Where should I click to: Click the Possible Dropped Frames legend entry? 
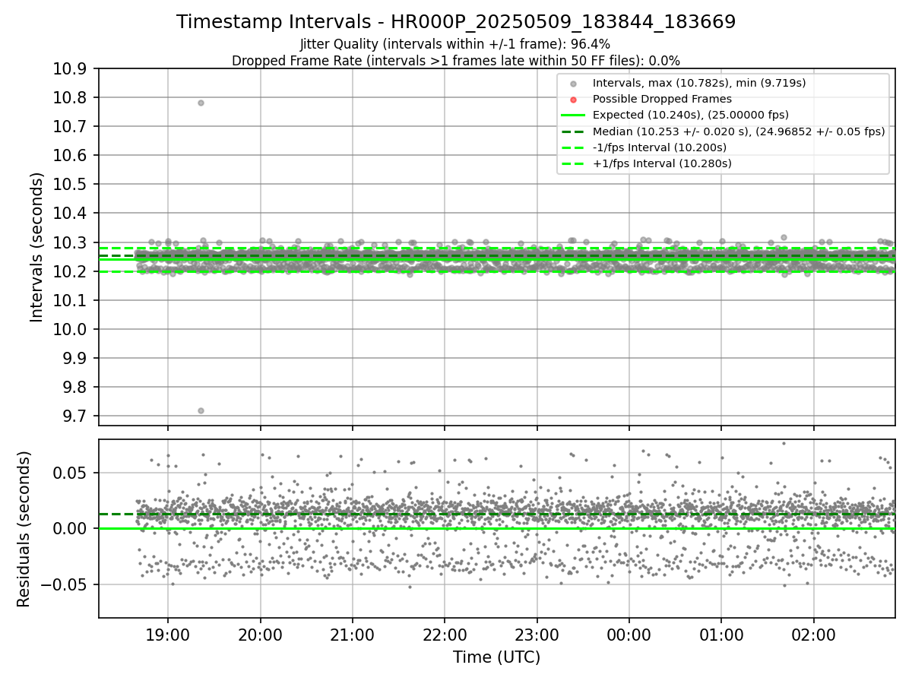662,99
